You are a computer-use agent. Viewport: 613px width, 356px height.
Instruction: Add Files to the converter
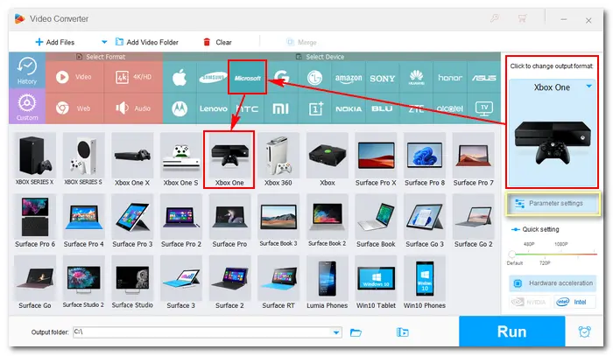point(54,42)
